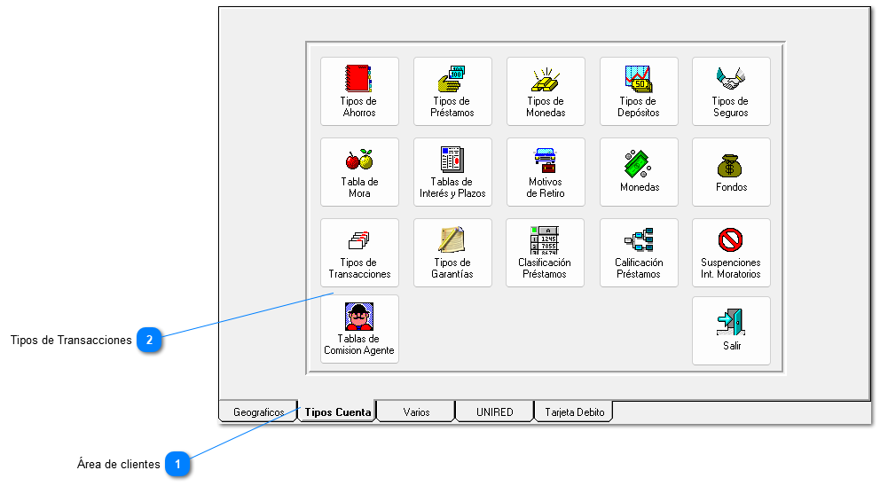Select Suspenciones Int. Moratorios
This screenshot has height=486, width=880.
(x=731, y=253)
